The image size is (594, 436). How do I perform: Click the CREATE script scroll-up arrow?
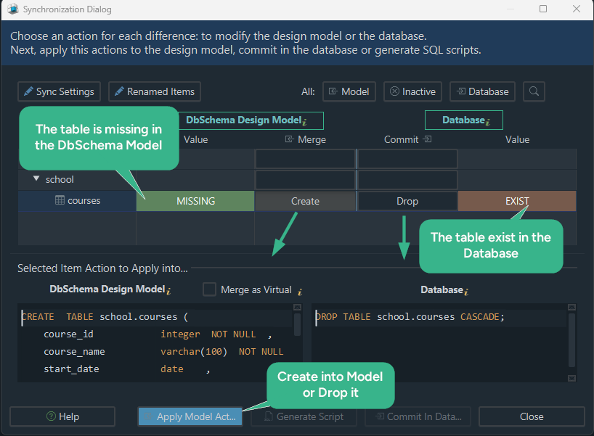pos(298,308)
